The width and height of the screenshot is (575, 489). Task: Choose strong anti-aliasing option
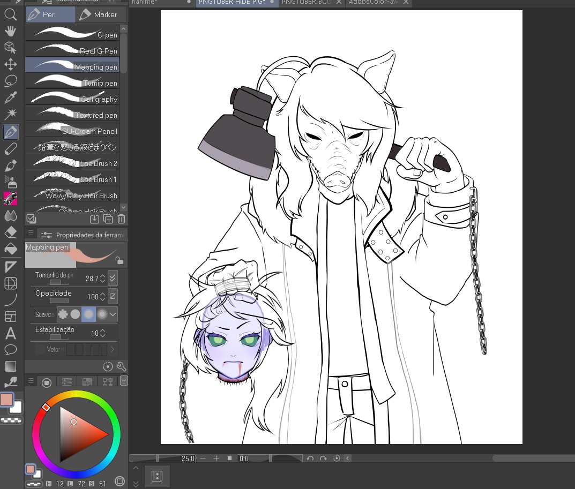coord(102,314)
